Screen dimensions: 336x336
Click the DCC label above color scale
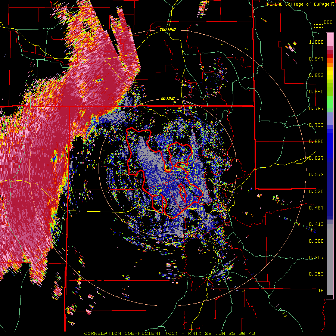tap(328, 22)
